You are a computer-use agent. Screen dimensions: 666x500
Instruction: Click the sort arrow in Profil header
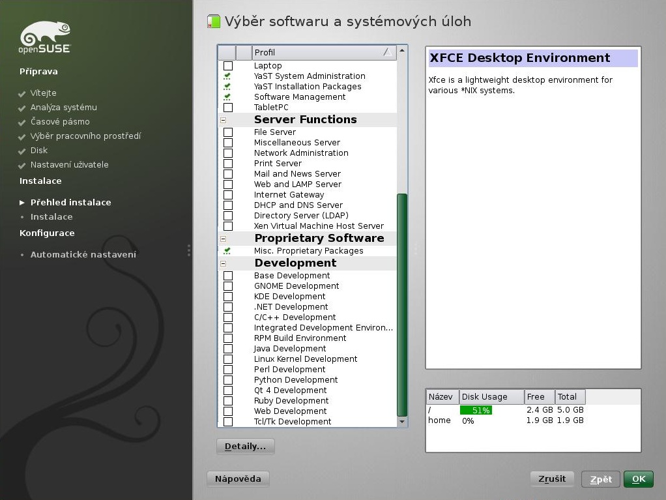387,52
